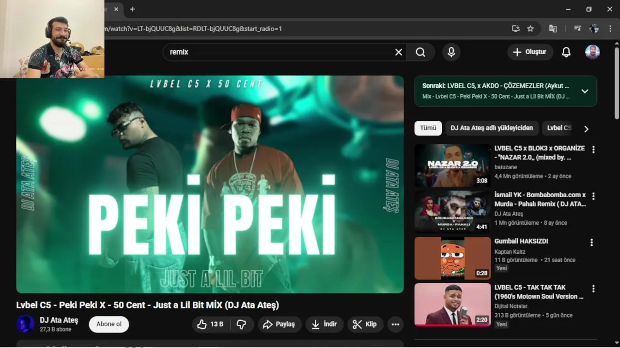Image resolution: width=620 pixels, height=348 pixels.
Task: Bookmark this page with the star icon
Action: coord(530,29)
